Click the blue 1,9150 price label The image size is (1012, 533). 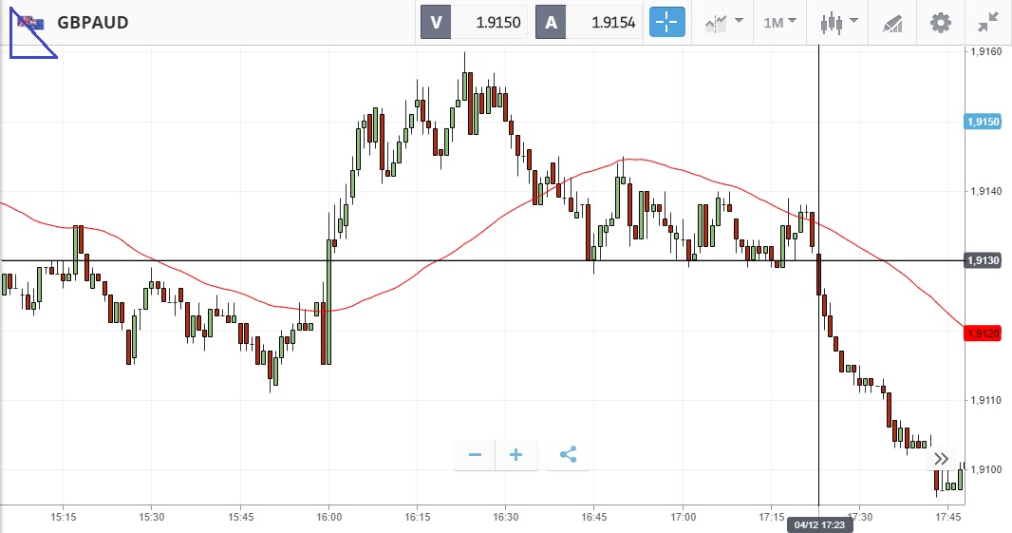tap(981, 123)
